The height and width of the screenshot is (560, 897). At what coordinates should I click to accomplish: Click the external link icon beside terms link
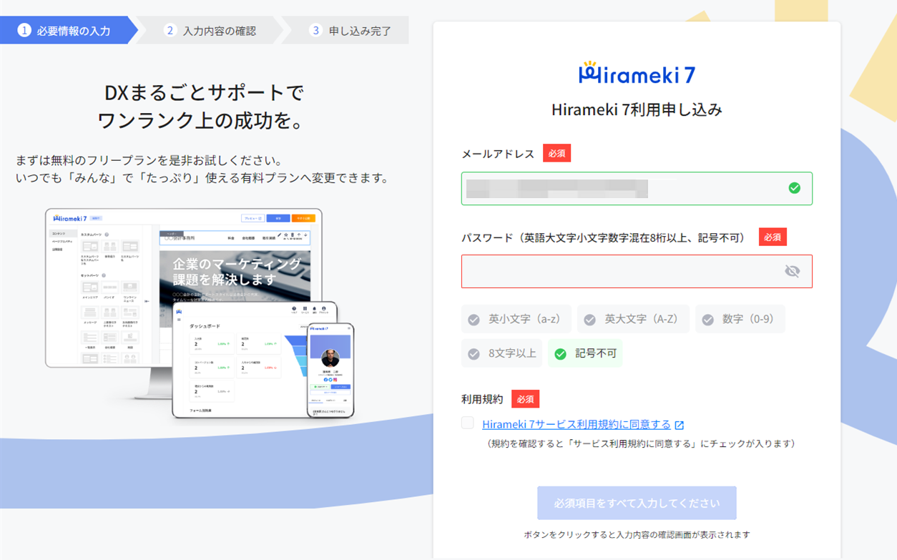(680, 425)
